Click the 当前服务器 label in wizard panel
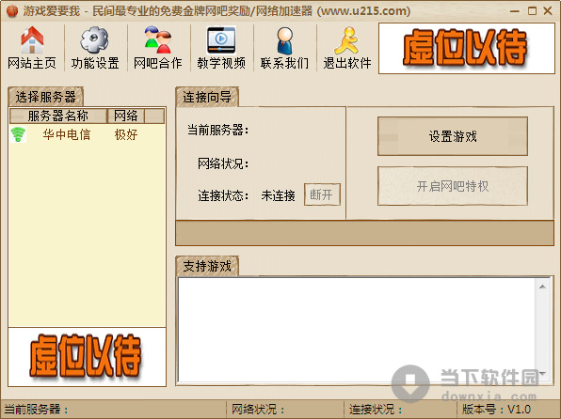 click(x=217, y=130)
